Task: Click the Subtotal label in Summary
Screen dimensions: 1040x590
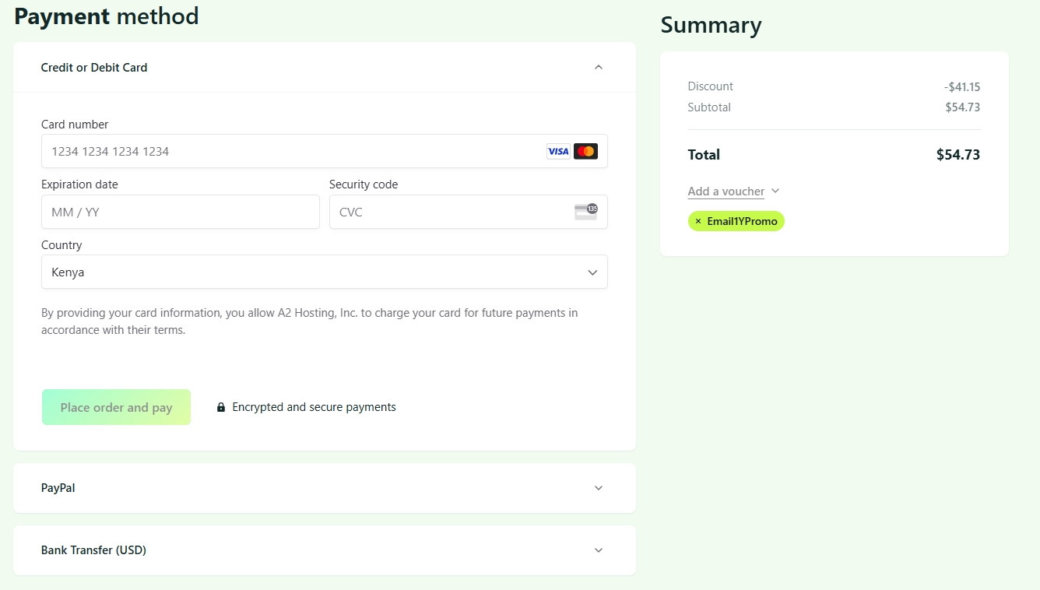Action: click(x=709, y=107)
